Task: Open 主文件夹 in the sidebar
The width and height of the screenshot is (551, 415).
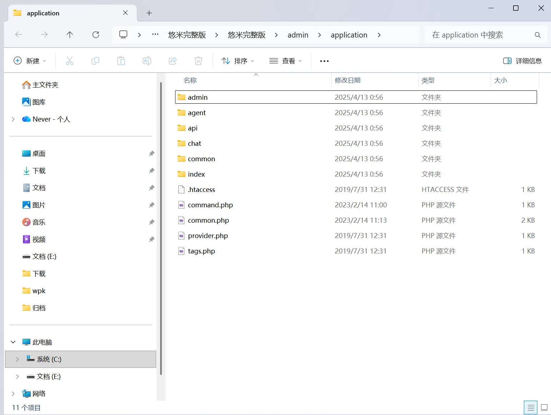Action: 40,85
